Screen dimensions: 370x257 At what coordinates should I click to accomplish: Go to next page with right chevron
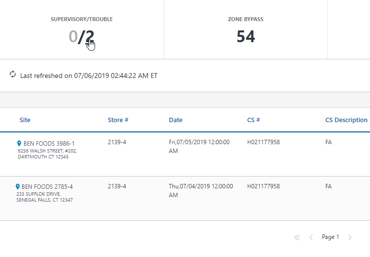[350, 237]
